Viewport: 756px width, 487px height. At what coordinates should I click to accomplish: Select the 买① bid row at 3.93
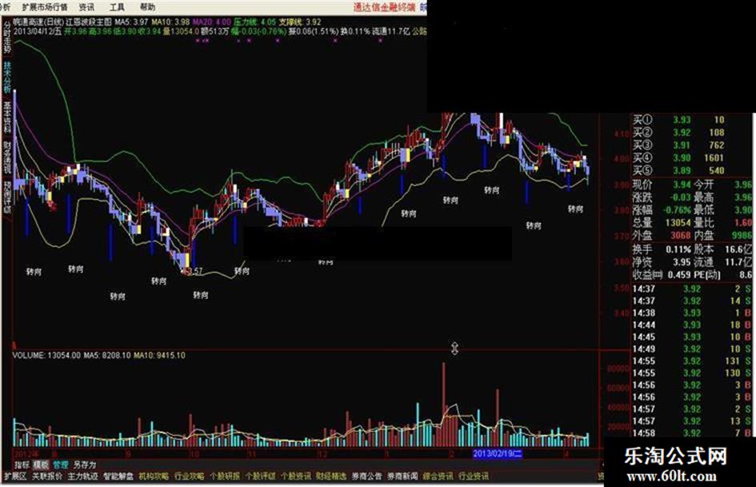tap(679, 120)
